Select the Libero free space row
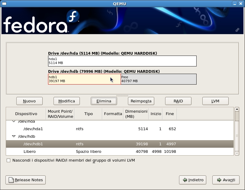Image resolution: width=245 pixels, height=190 pixels. click(120, 151)
